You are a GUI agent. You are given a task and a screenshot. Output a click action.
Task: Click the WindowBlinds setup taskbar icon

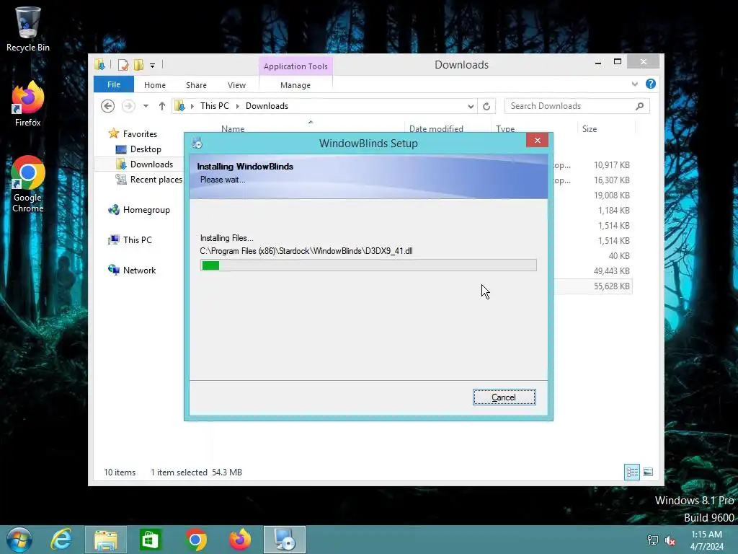click(284, 540)
